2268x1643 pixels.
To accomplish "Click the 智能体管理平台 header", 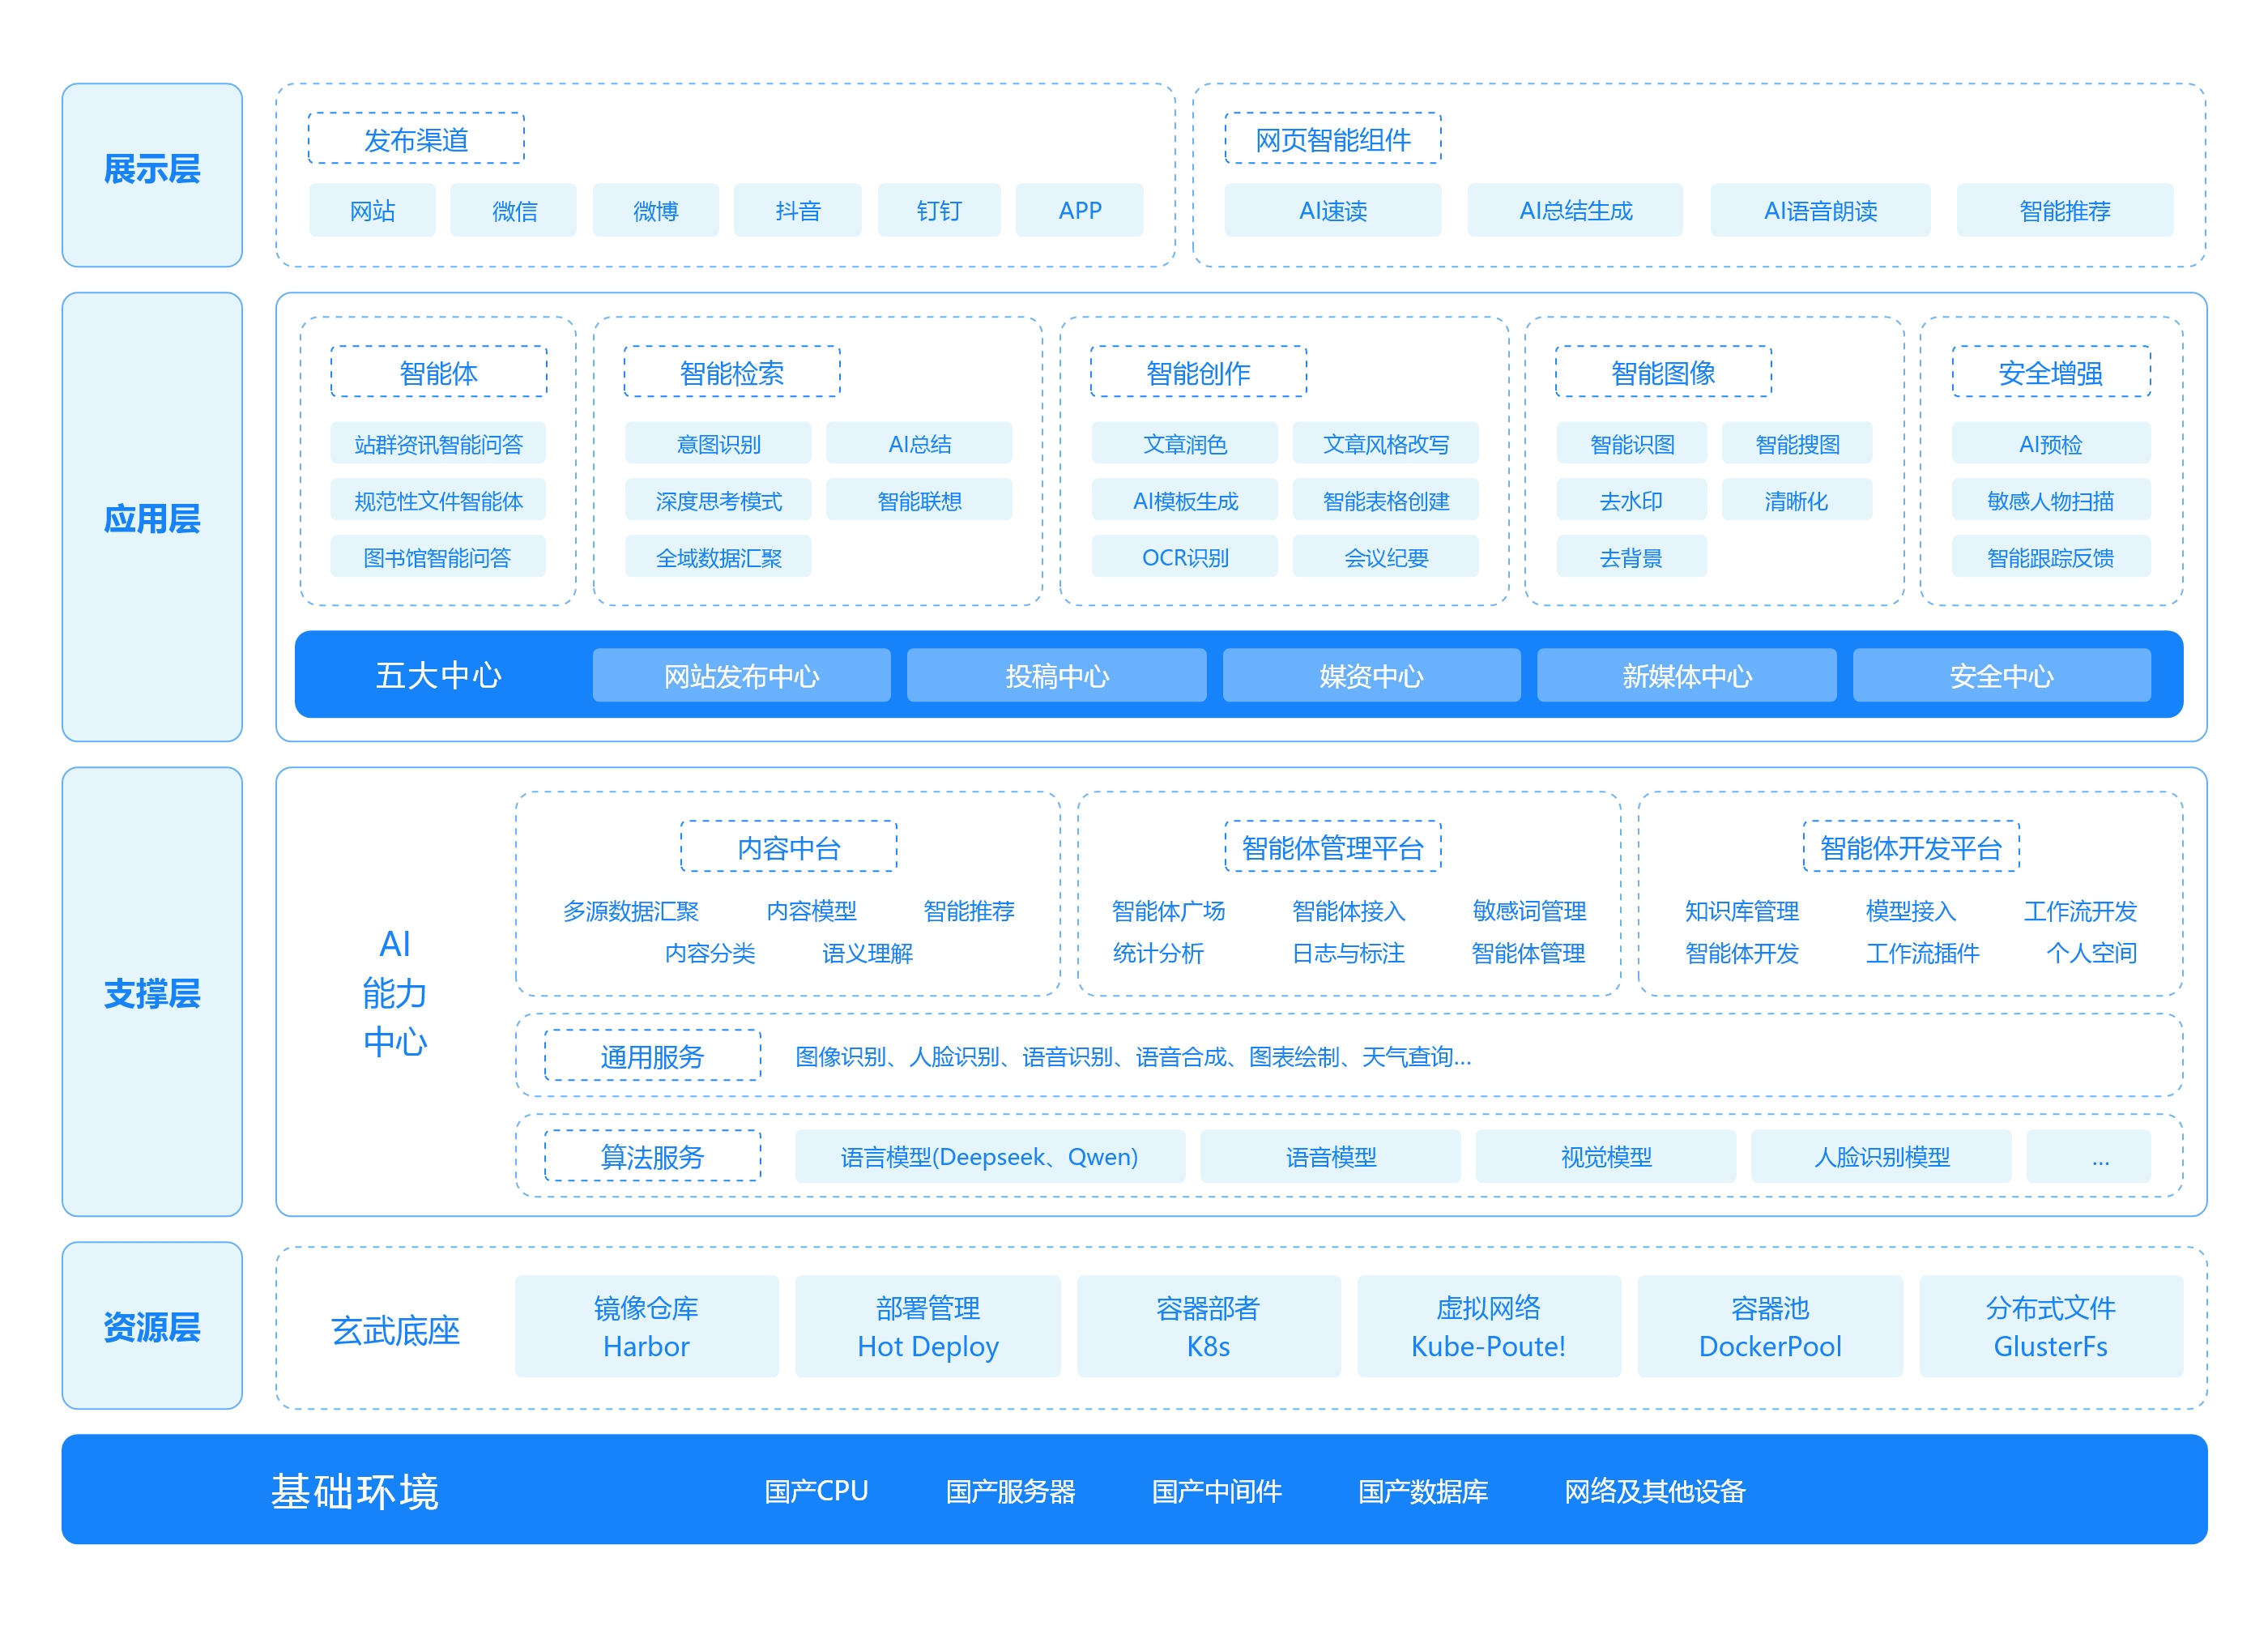I will click(1332, 847).
